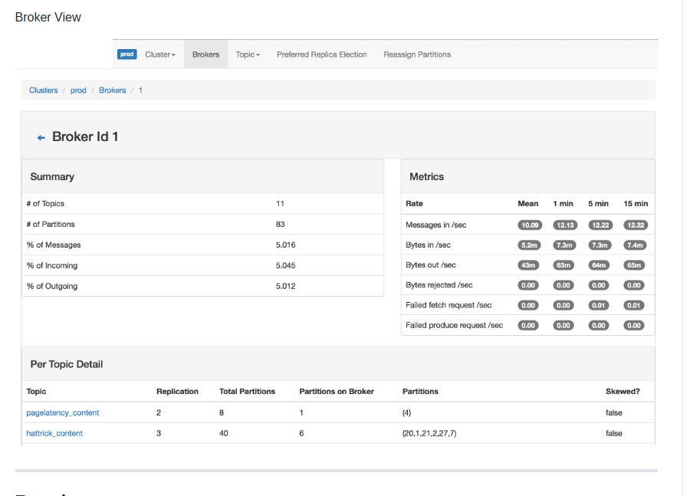Click the Replication column header
The image size is (690, 496).
(x=177, y=392)
